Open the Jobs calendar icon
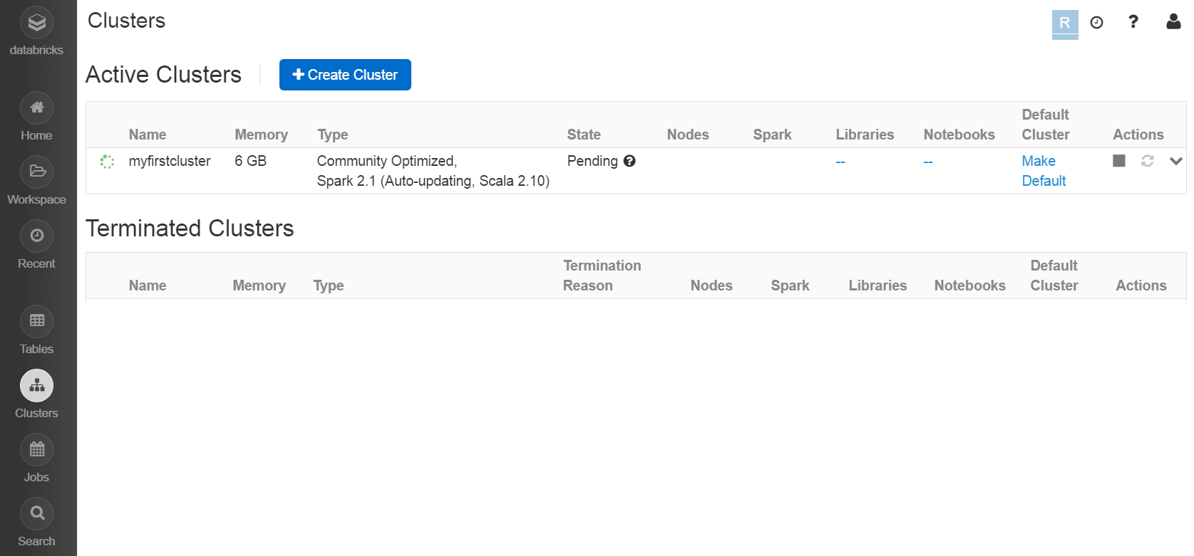This screenshot has width=1194, height=556. click(36, 450)
